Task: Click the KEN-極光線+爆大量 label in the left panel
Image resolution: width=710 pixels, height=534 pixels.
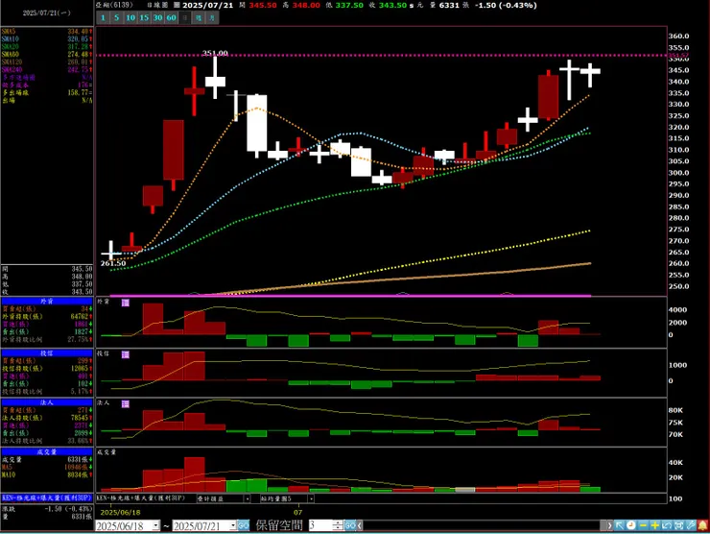Action: tap(47, 498)
